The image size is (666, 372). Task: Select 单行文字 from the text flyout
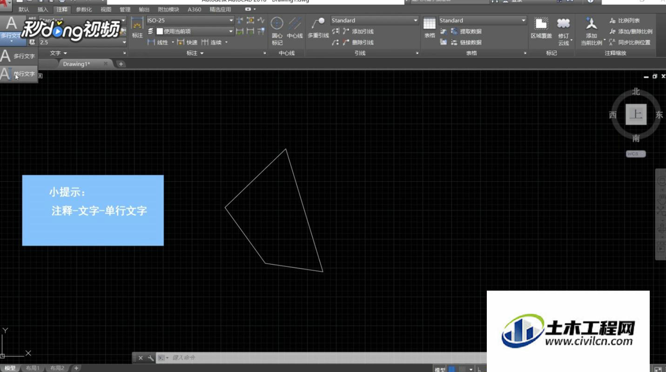[19, 73]
